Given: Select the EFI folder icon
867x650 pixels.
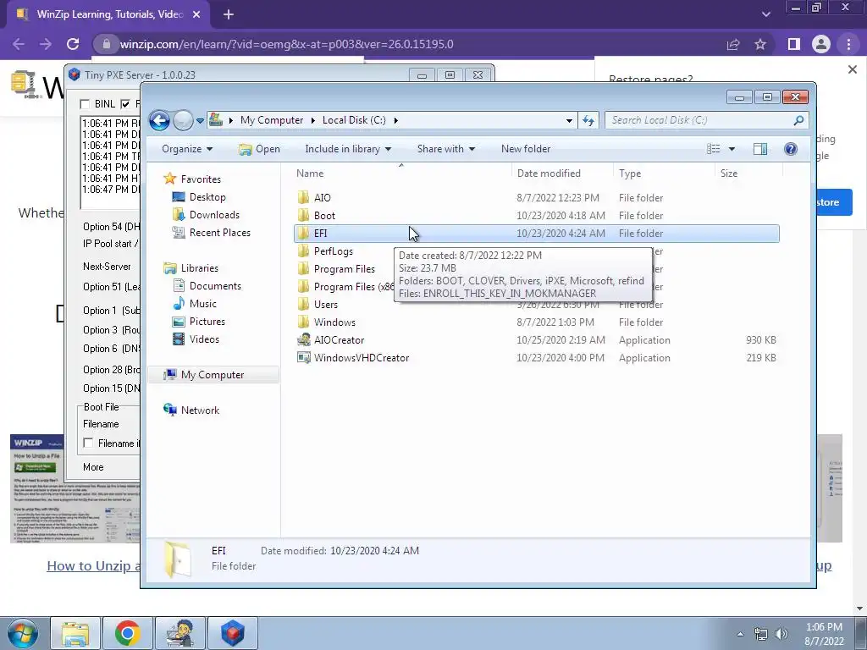Looking at the screenshot, I should click(303, 233).
